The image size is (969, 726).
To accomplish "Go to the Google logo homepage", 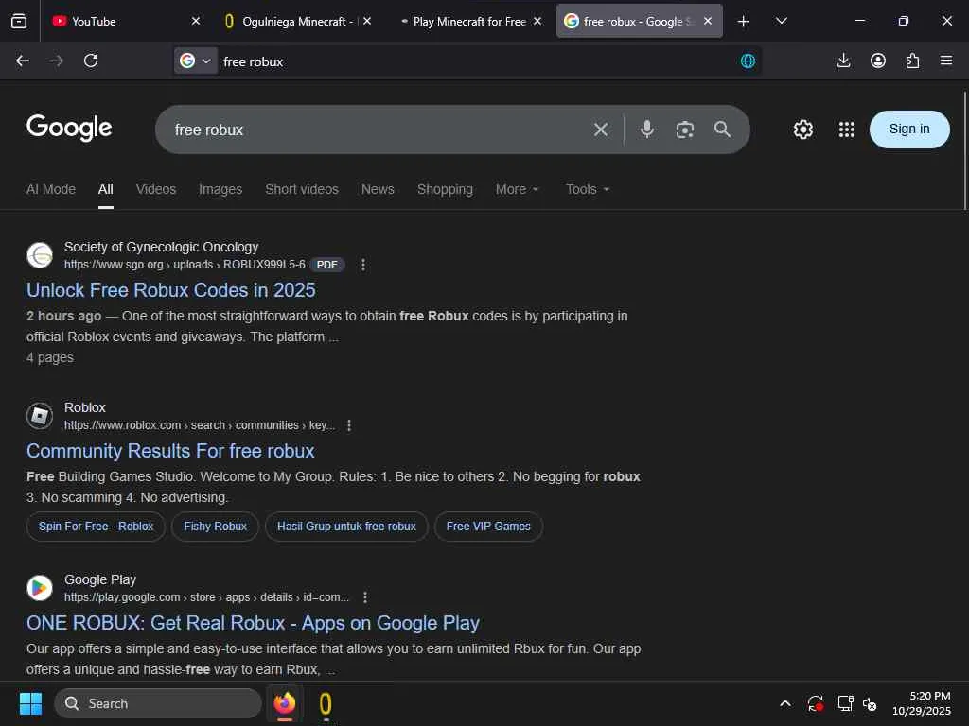I will point(69,128).
